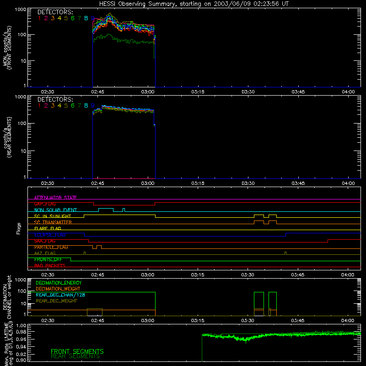Image resolution: width=366 pixels, height=366 pixels.
Task: Select red detector 1 in front segments legend
Action: 39,18
